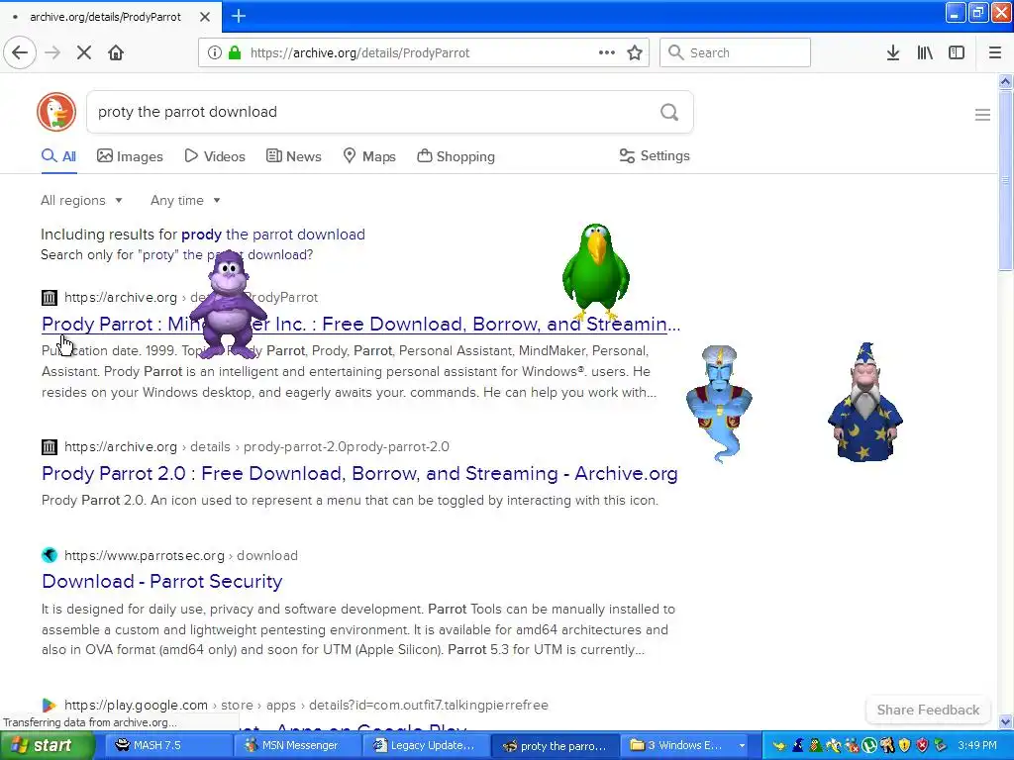Click the wizard hat tray icon
Viewport: 1014px width, 760px height.
[x=798, y=745]
